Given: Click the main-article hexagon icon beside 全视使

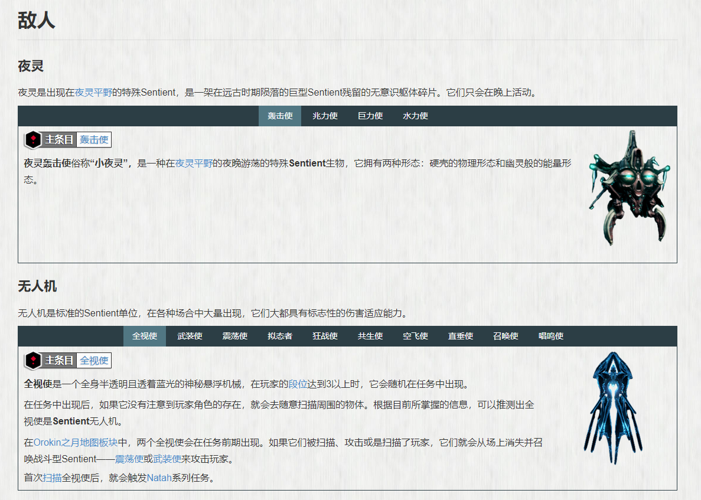Looking at the screenshot, I should coord(33,361).
